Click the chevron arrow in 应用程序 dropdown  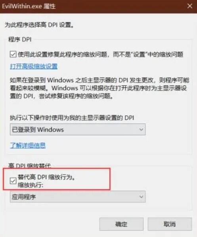(141, 197)
